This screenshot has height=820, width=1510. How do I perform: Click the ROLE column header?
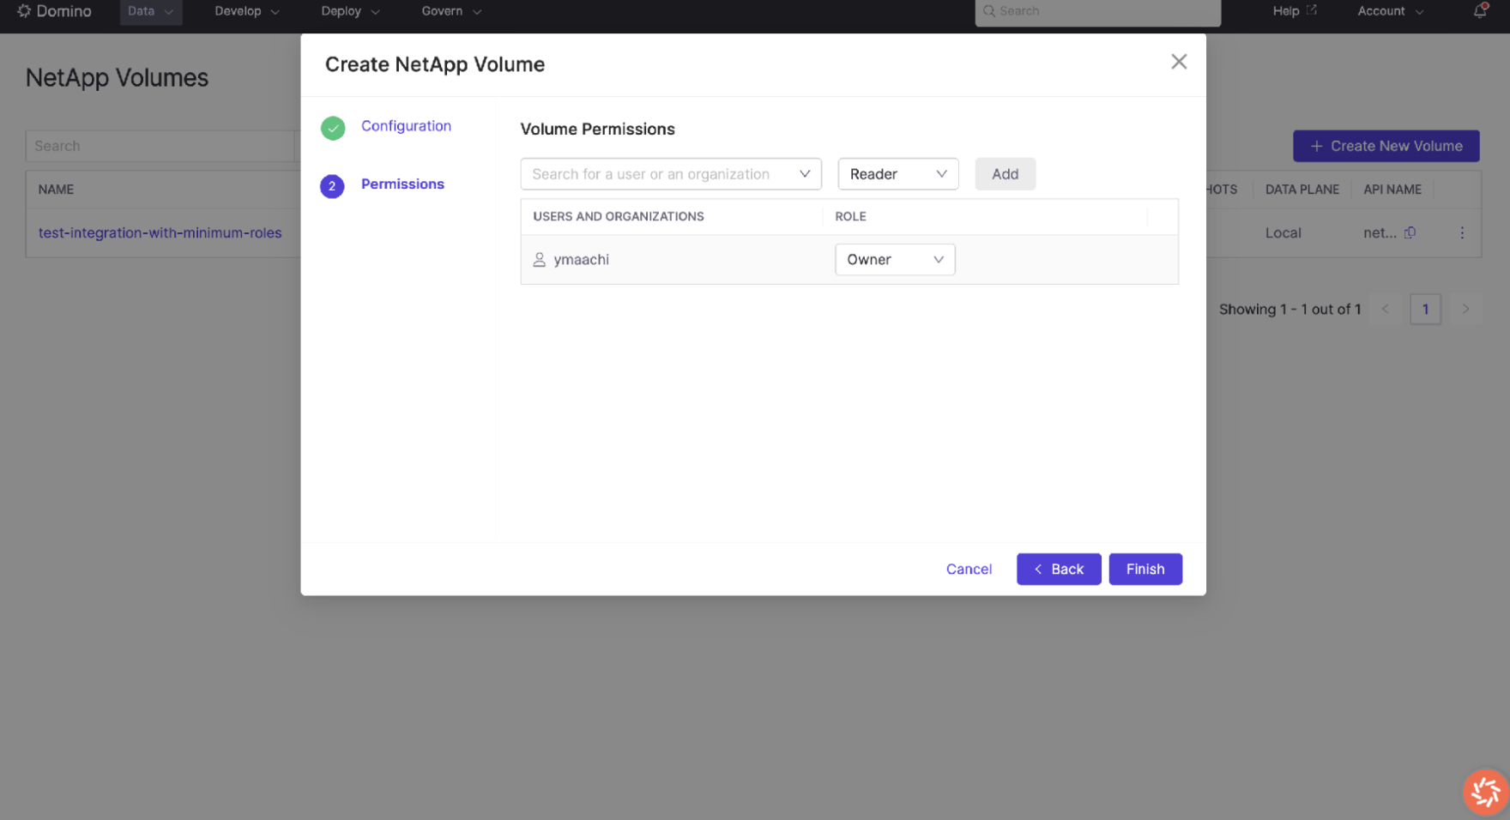tap(850, 216)
